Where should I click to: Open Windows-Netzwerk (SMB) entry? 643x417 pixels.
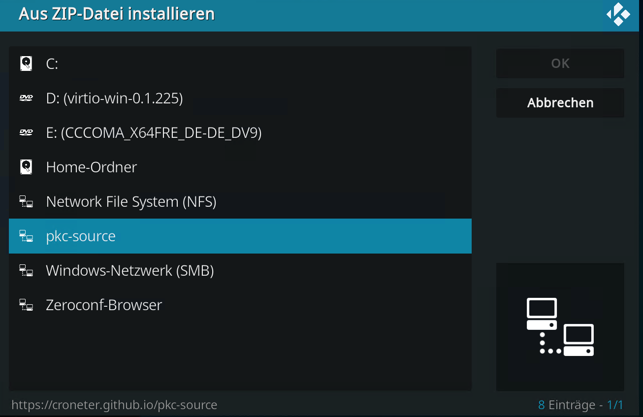pyautogui.click(x=129, y=271)
